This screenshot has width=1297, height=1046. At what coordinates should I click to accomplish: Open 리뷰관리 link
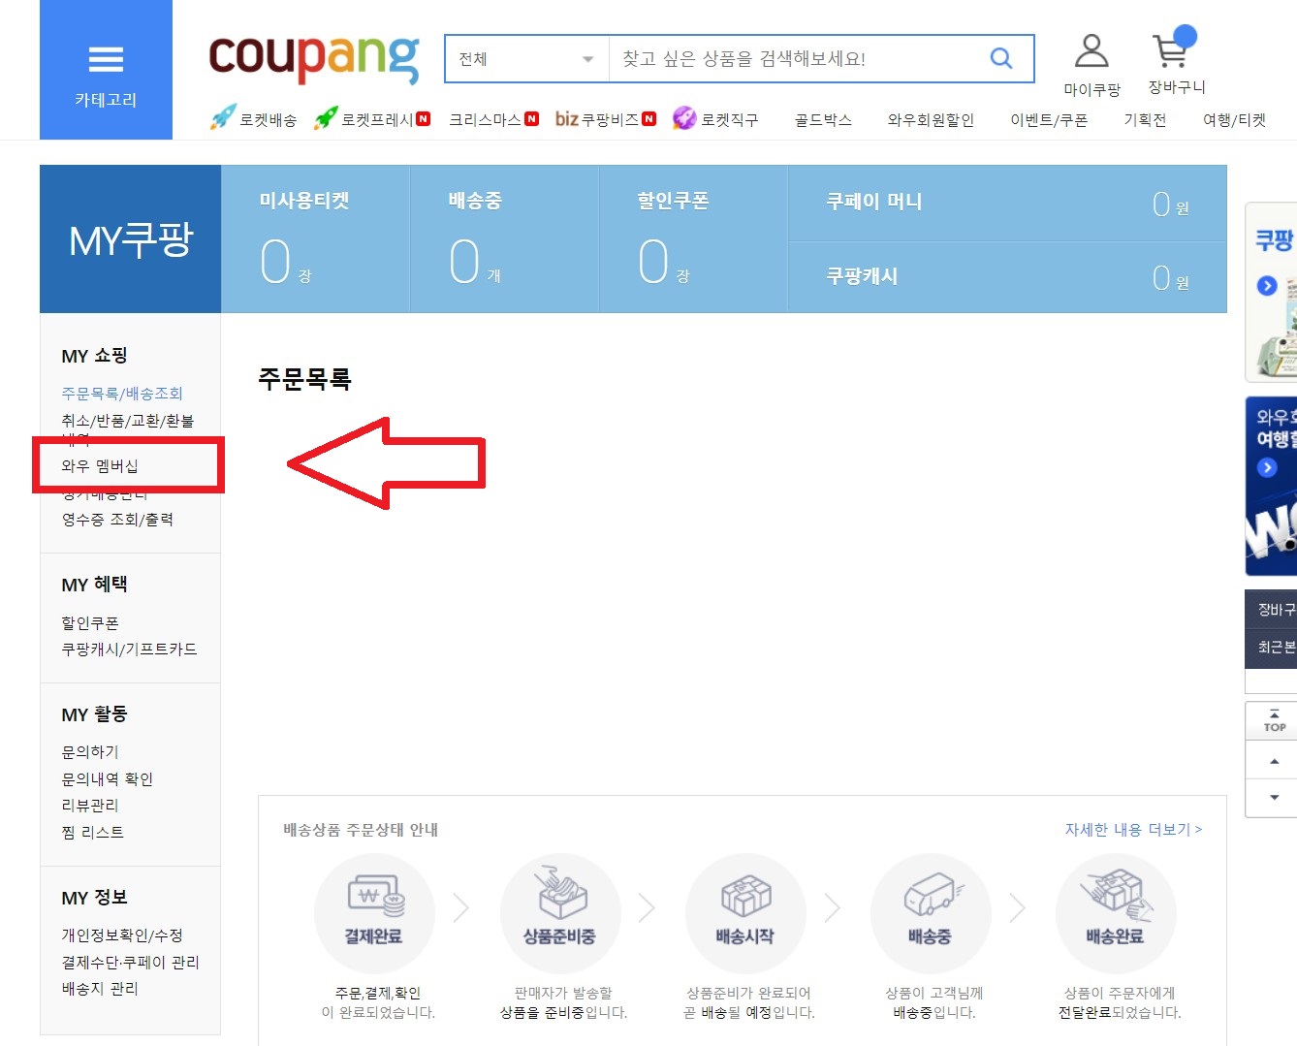[90, 805]
